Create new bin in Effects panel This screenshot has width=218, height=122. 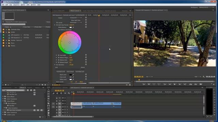(40, 117)
